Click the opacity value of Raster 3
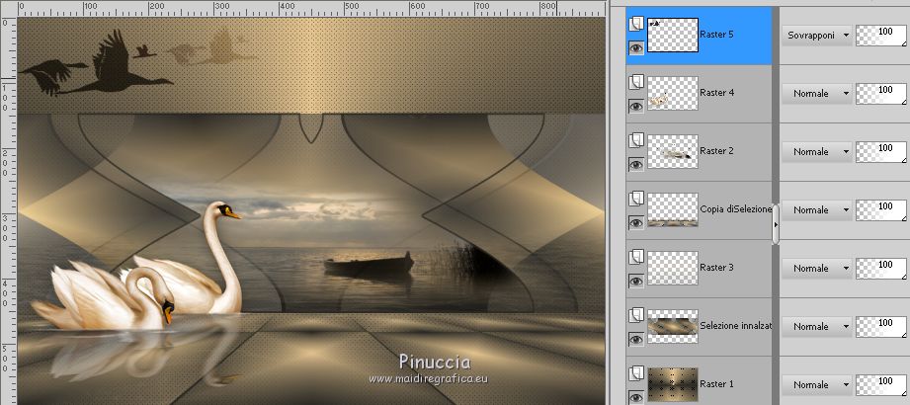The width and height of the screenshot is (910, 405). tap(885, 265)
